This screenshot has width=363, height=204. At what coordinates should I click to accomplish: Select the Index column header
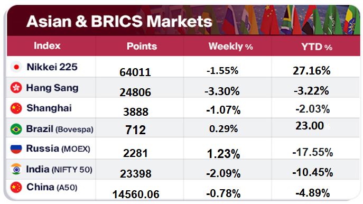tap(47, 45)
